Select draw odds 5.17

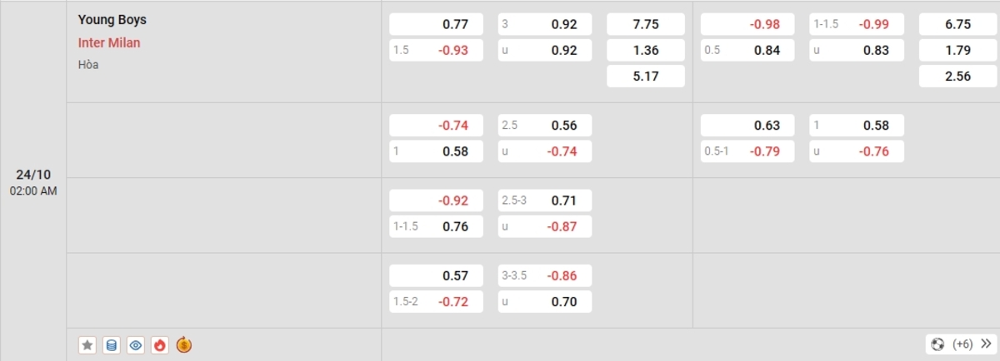646,76
